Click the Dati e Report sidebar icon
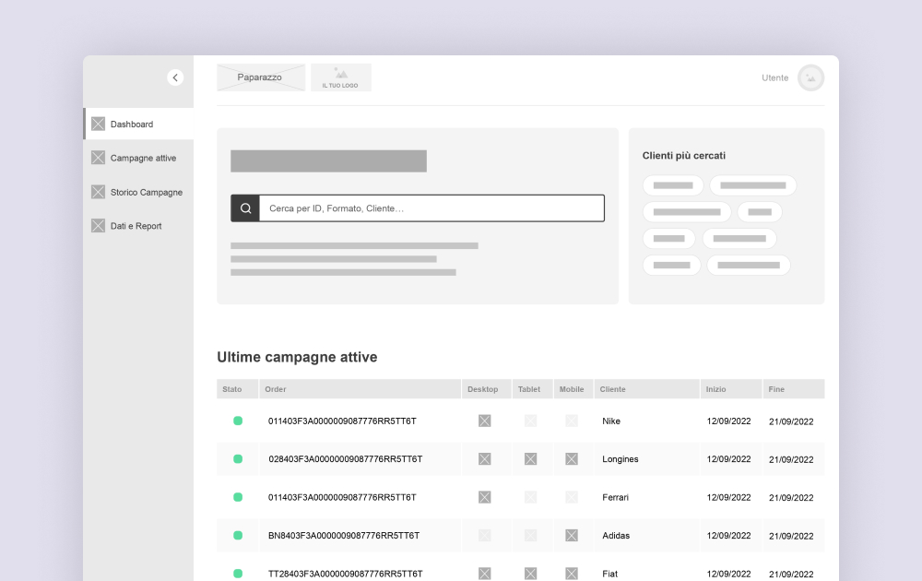 tap(98, 226)
